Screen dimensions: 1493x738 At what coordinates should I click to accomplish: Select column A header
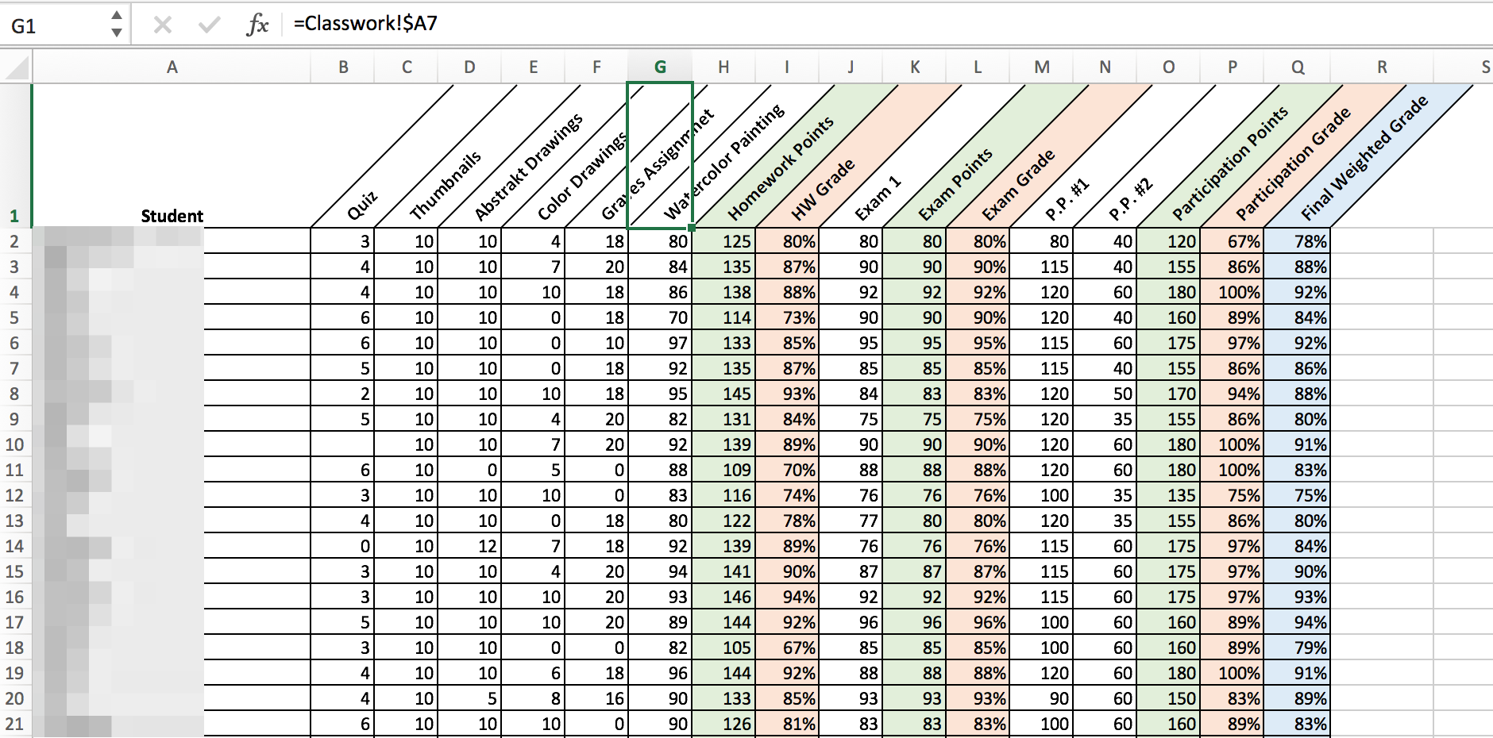coord(172,67)
